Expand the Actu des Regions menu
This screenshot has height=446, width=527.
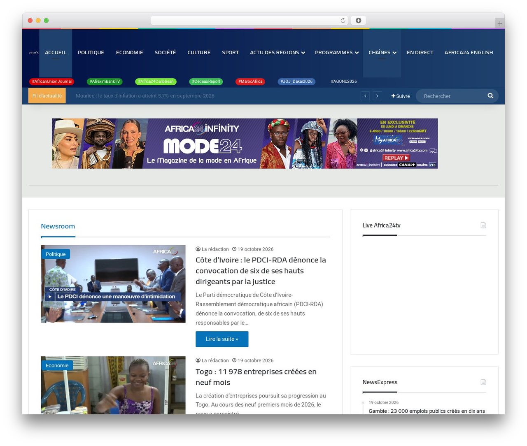click(x=277, y=53)
